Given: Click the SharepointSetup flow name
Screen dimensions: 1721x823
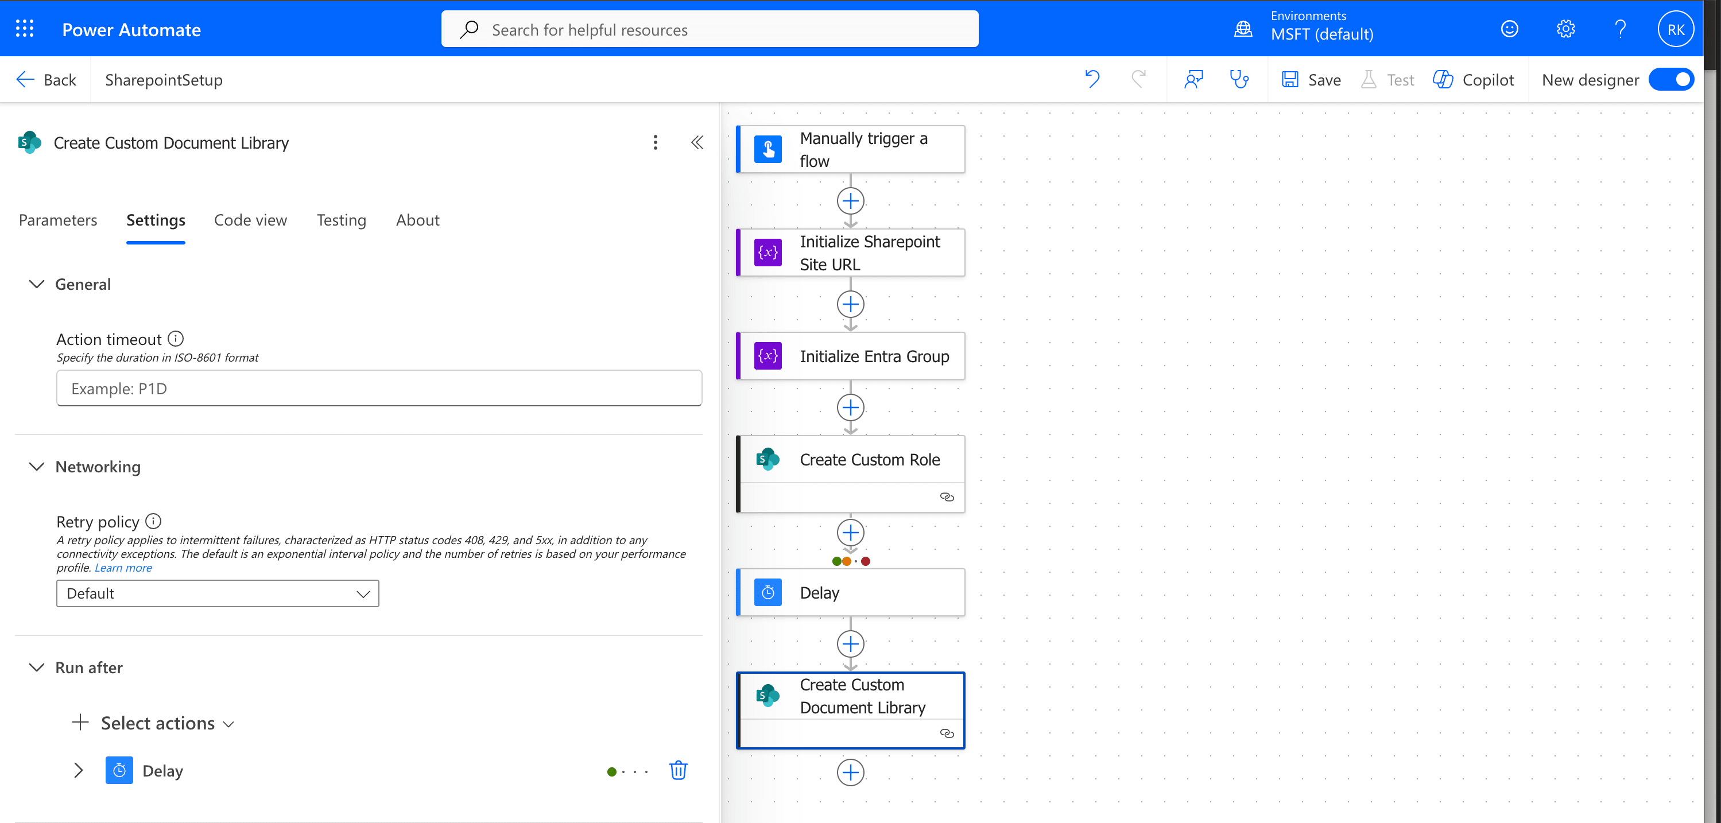Looking at the screenshot, I should click(164, 80).
